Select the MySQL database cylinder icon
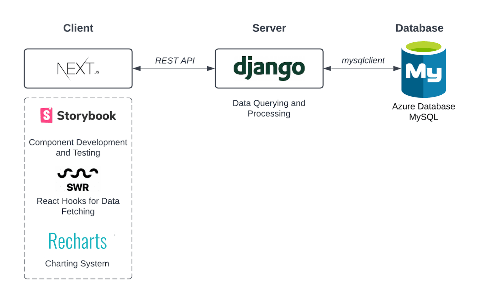 click(423, 70)
